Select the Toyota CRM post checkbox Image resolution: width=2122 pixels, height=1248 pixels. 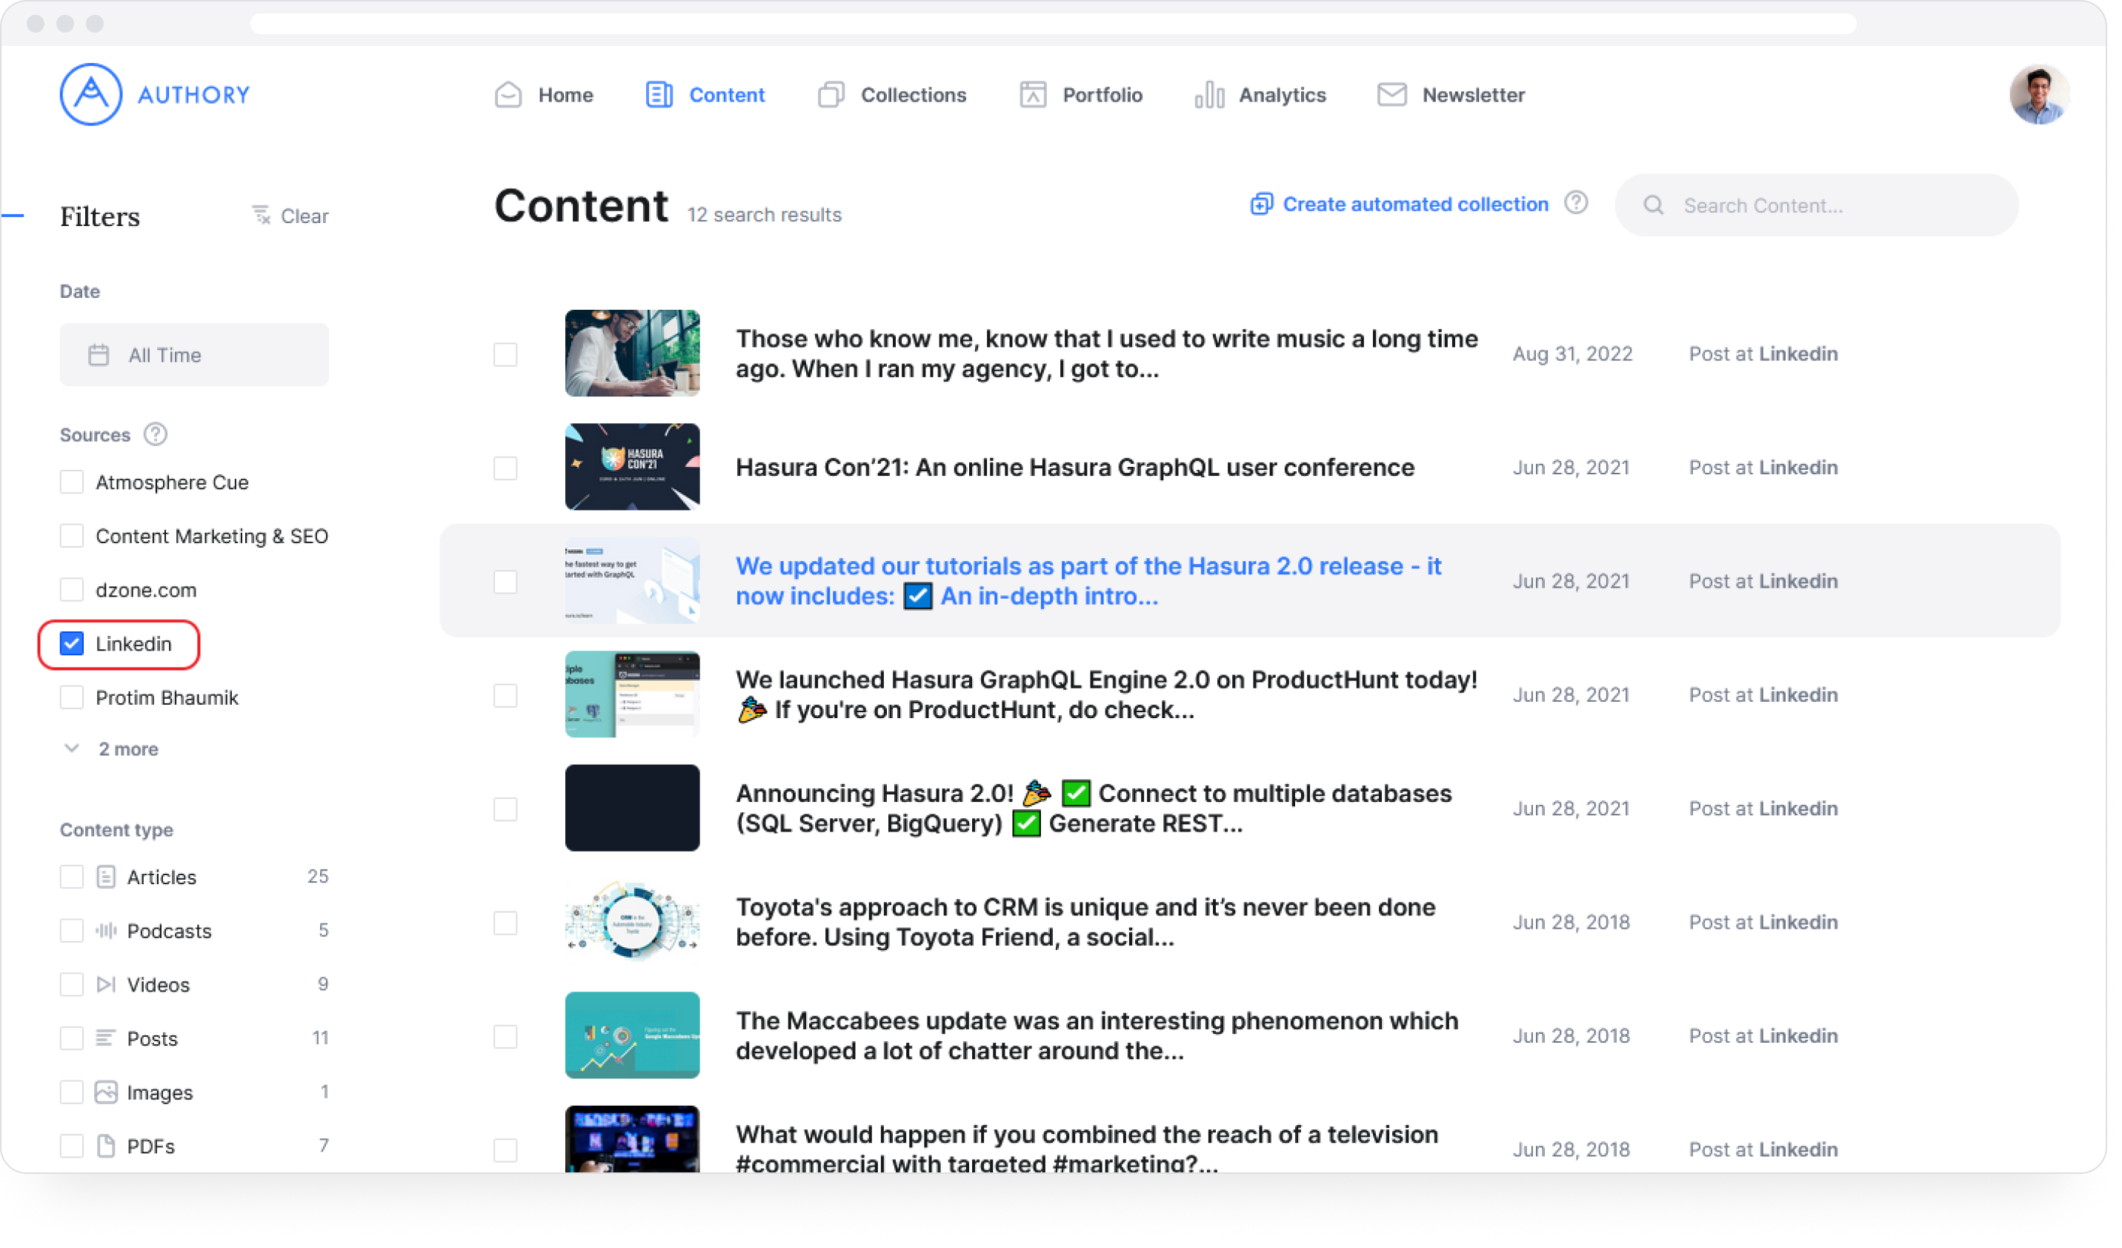pos(505,923)
